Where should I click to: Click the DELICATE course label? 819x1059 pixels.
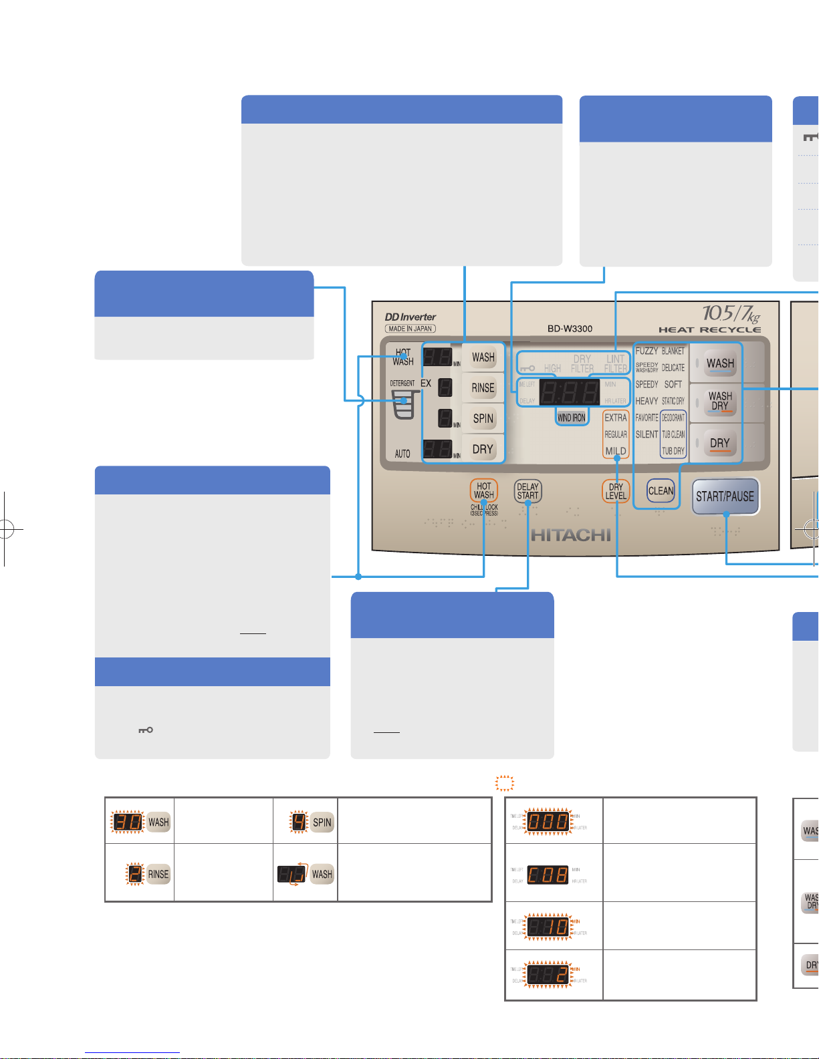click(x=673, y=367)
